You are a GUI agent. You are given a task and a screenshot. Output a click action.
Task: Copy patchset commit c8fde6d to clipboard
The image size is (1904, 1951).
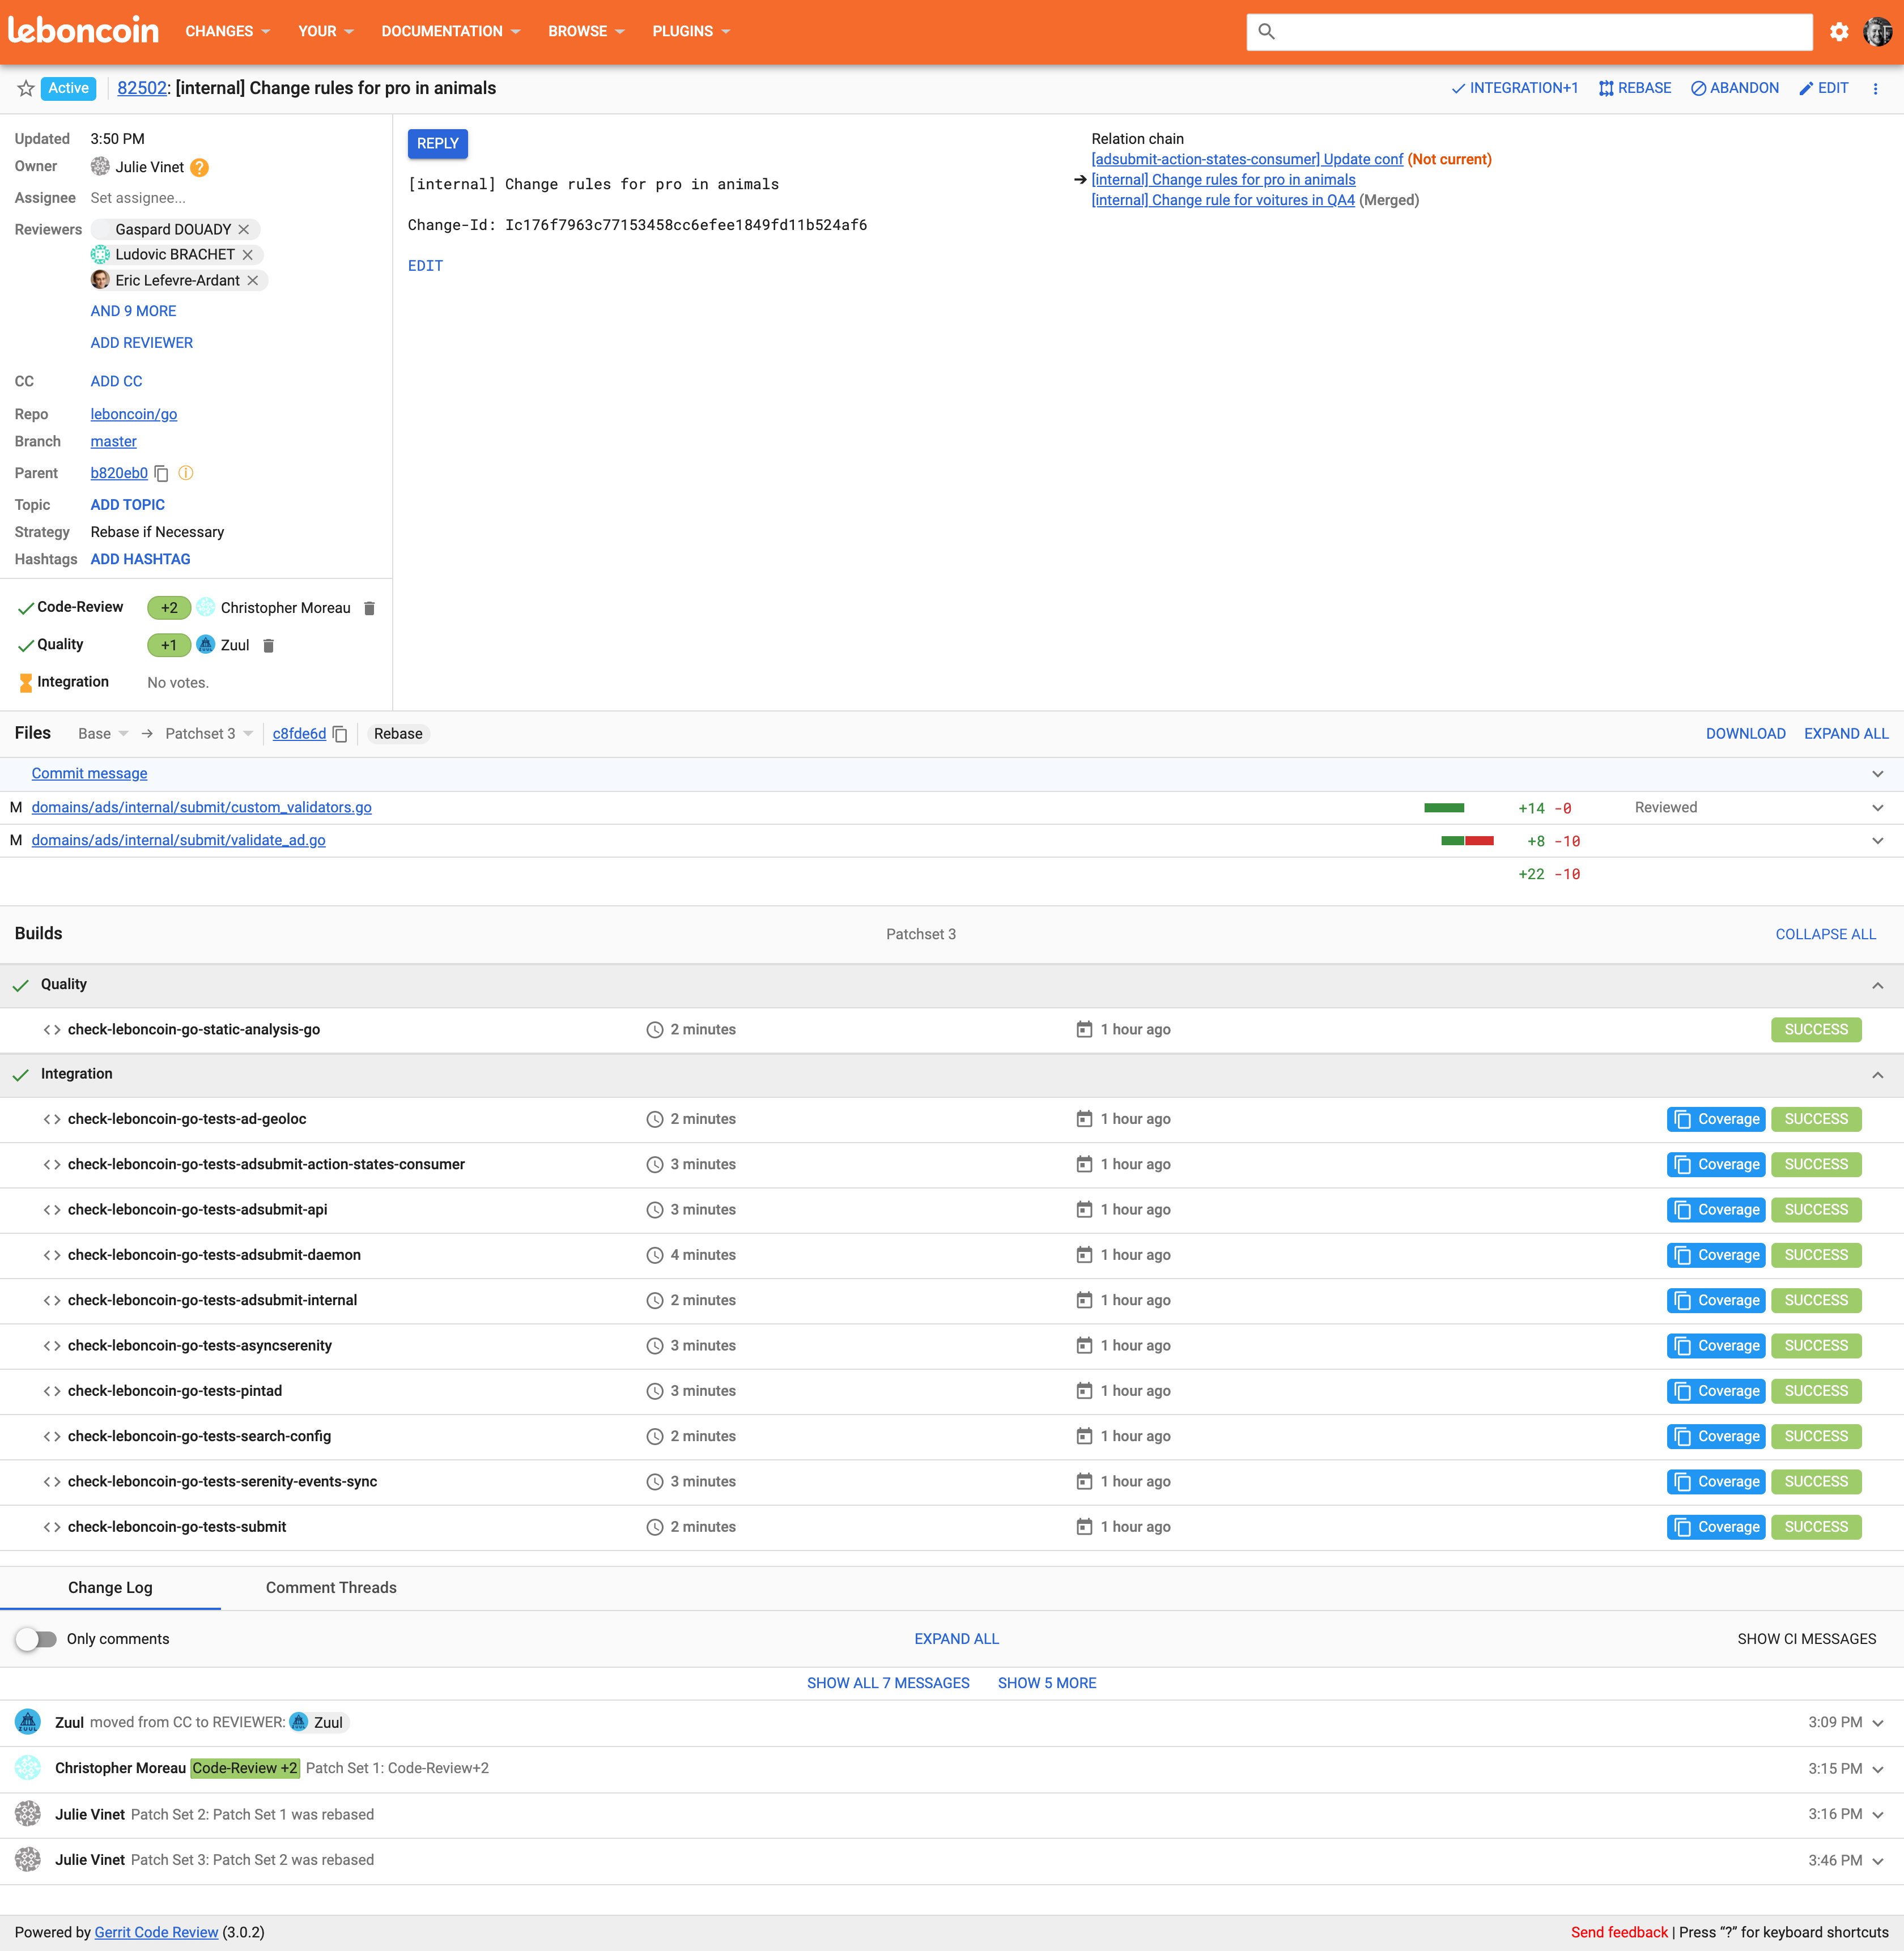(x=340, y=735)
